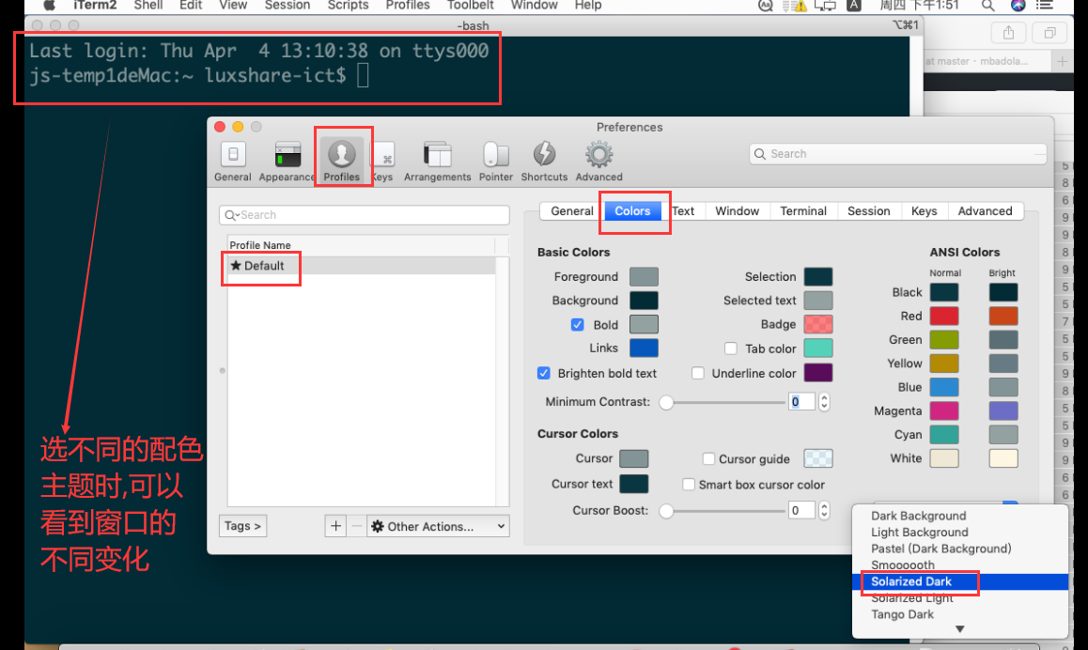
Task: Enable the Tab color checkbox
Action: [731, 348]
